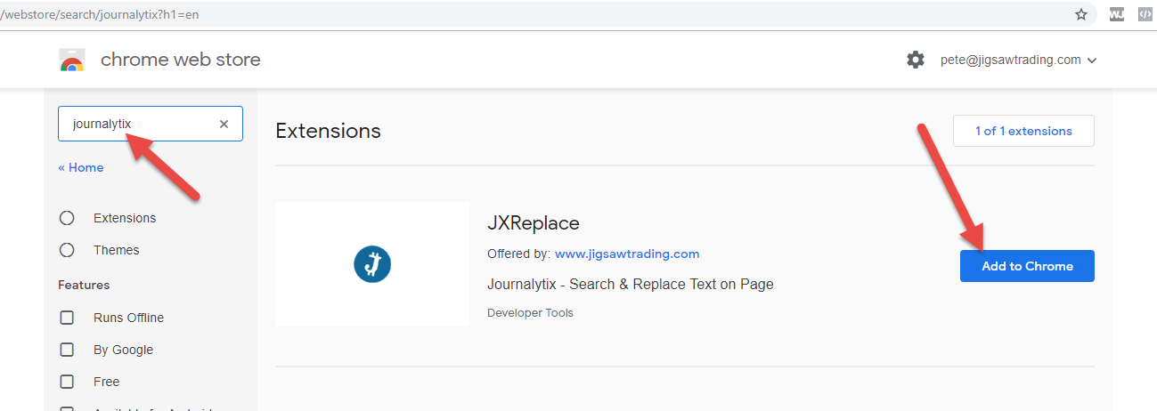Tick the By Google feature checkbox
Viewport: 1157px width, 411px height.
tap(67, 350)
